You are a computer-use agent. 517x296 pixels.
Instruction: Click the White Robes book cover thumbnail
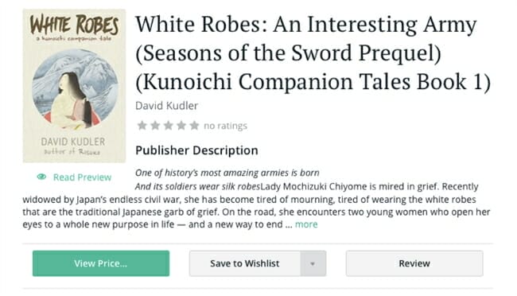74,86
